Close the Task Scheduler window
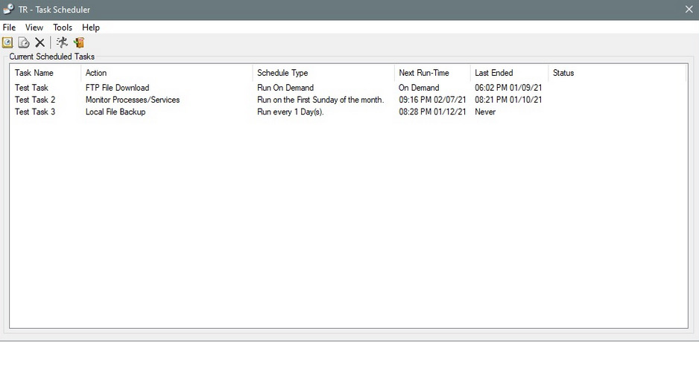Viewport: 699px width, 389px height. point(689,10)
